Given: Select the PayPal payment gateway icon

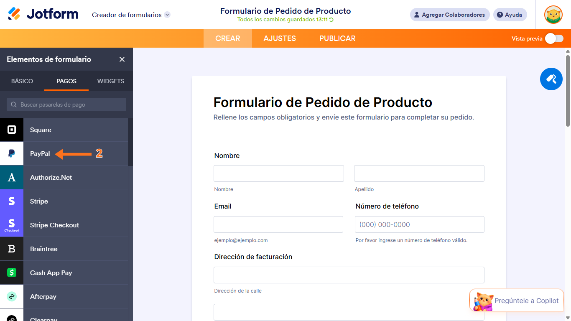Looking at the screenshot, I should coord(11,153).
